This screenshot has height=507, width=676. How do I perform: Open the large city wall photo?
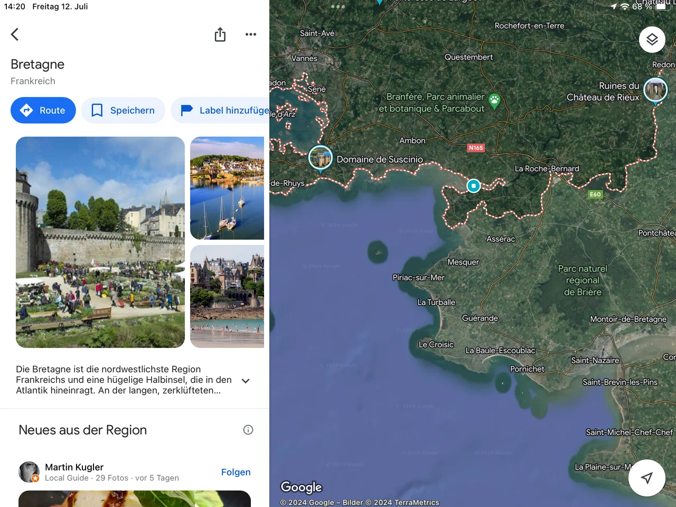click(100, 242)
